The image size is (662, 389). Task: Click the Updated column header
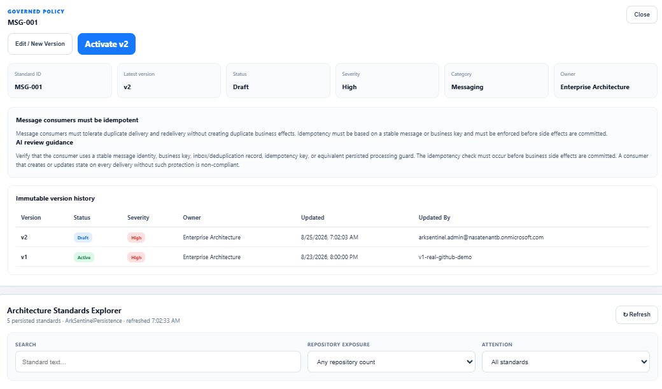(x=313, y=218)
